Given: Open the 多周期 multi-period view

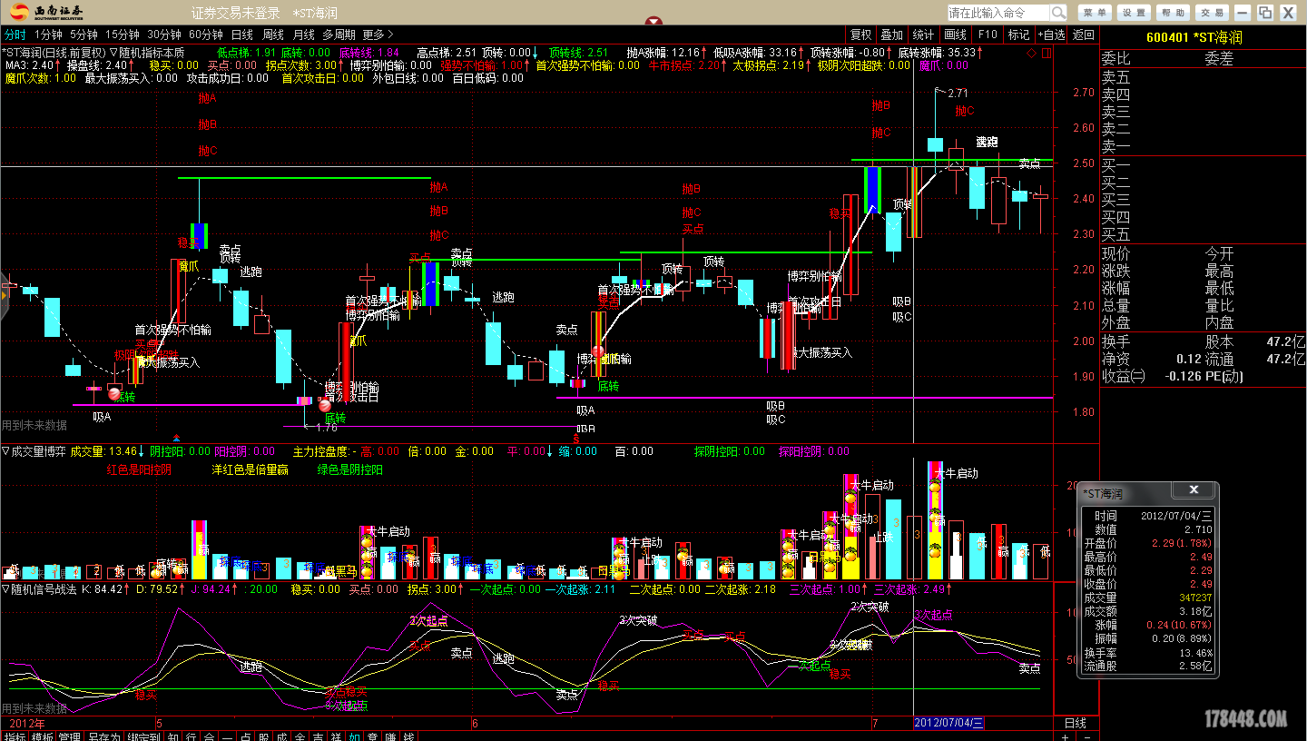Looking at the screenshot, I should (339, 35).
